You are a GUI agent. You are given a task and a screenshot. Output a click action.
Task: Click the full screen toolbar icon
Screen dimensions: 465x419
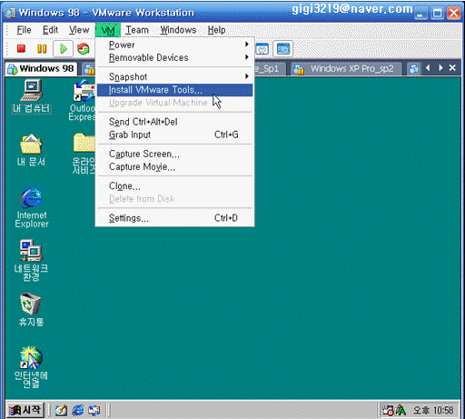[262, 48]
